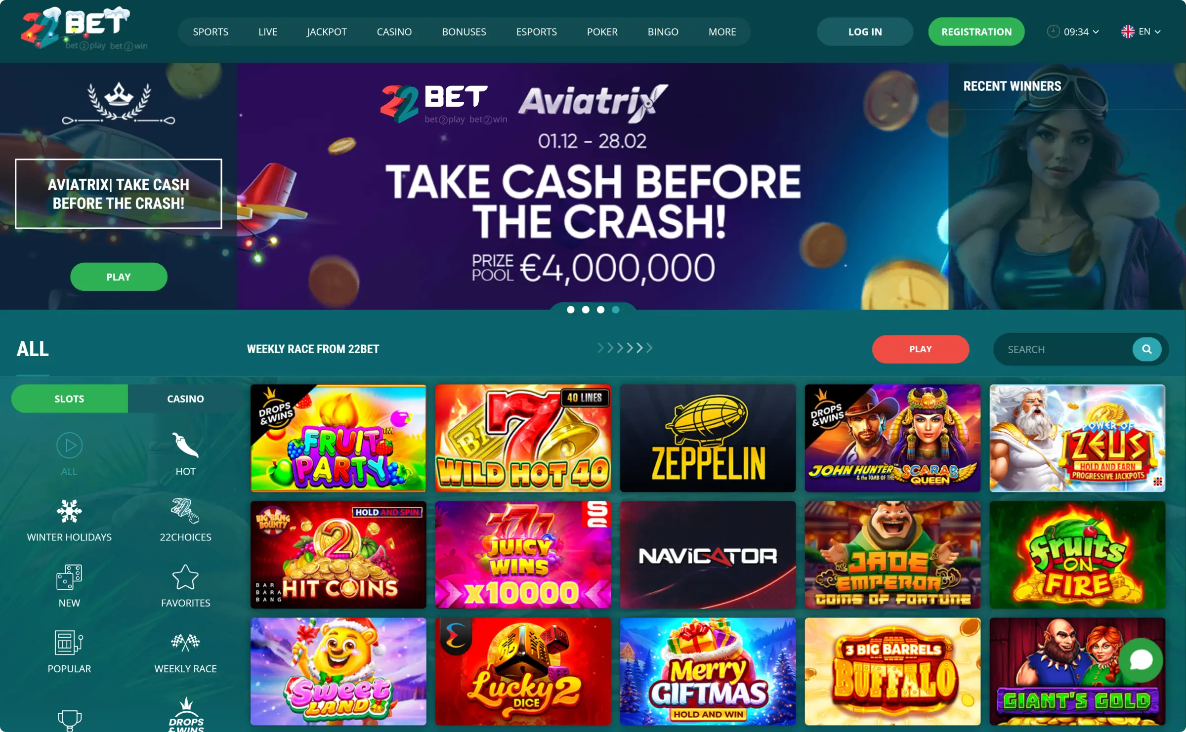Image resolution: width=1186 pixels, height=732 pixels.
Task: Open the 09:34 time zone dropdown
Action: (1073, 32)
